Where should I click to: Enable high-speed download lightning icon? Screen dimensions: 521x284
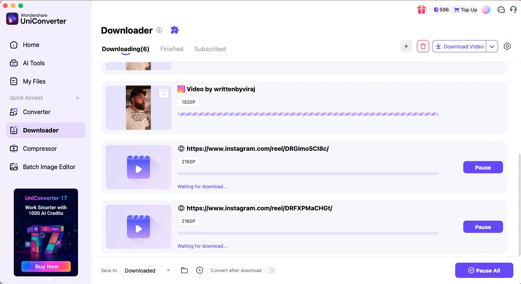coord(406,46)
